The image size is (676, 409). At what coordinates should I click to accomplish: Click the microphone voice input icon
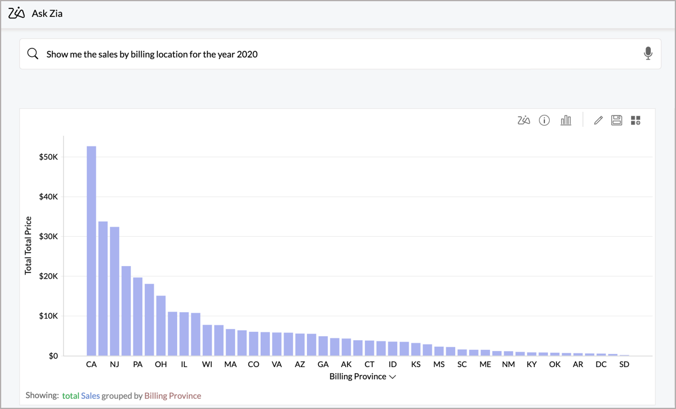click(648, 54)
